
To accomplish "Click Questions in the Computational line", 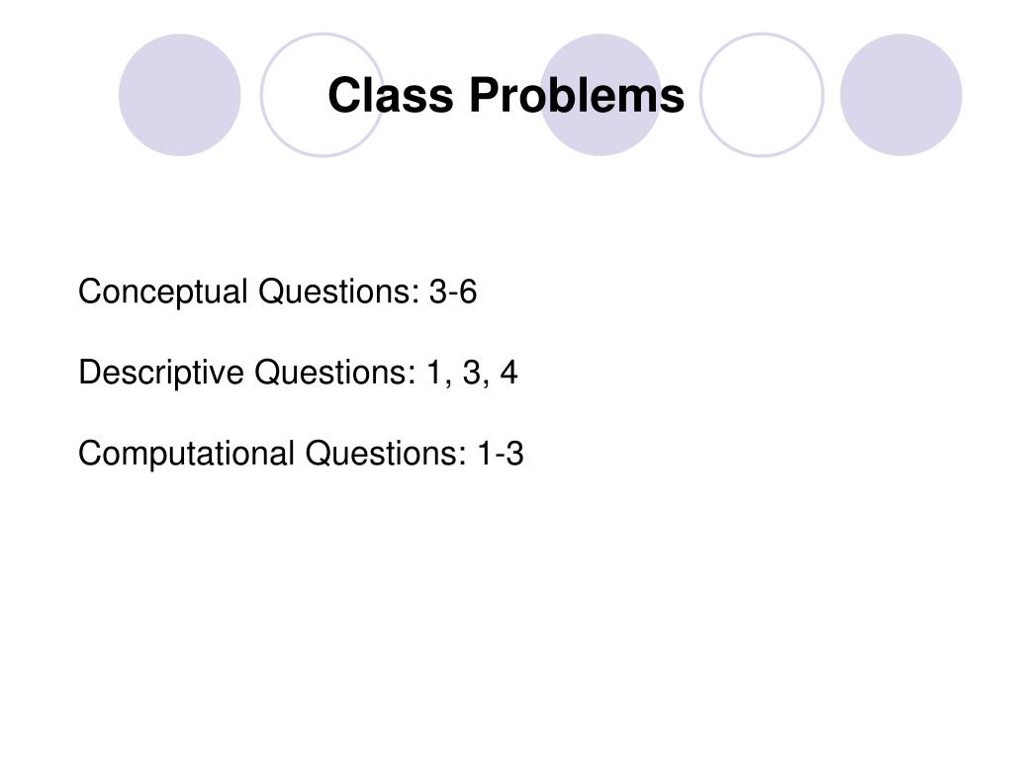I will pyautogui.click(x=386, y=453).
